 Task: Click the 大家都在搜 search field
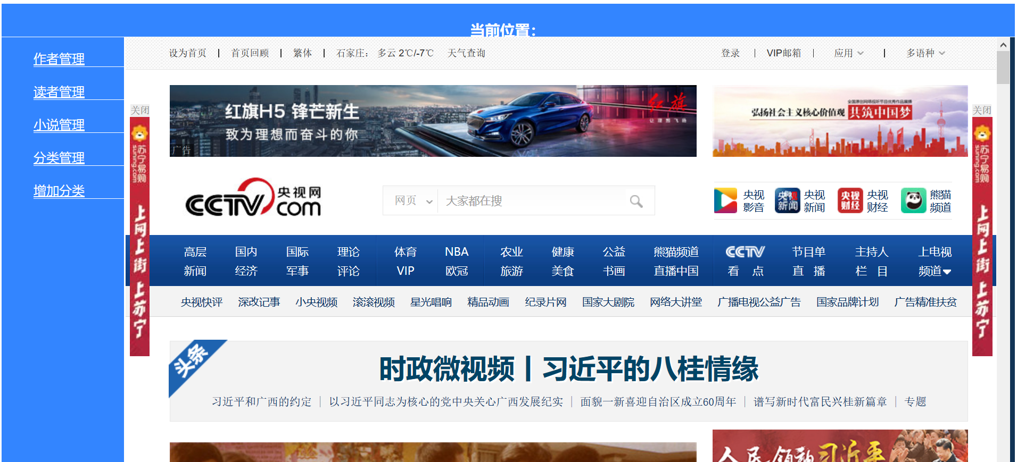(x=532, y=200)
